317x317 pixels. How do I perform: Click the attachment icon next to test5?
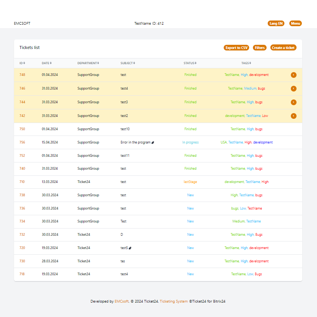pyautogui.click(x=130, y=248)
